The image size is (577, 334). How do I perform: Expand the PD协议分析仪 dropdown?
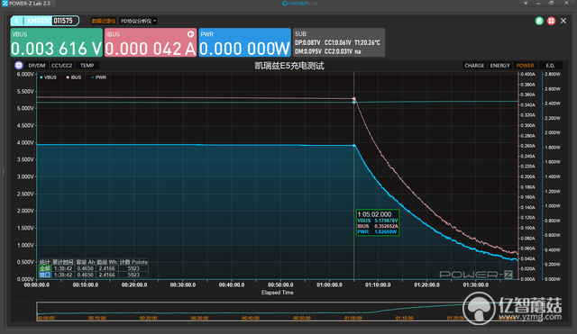[x=138, y=21]
